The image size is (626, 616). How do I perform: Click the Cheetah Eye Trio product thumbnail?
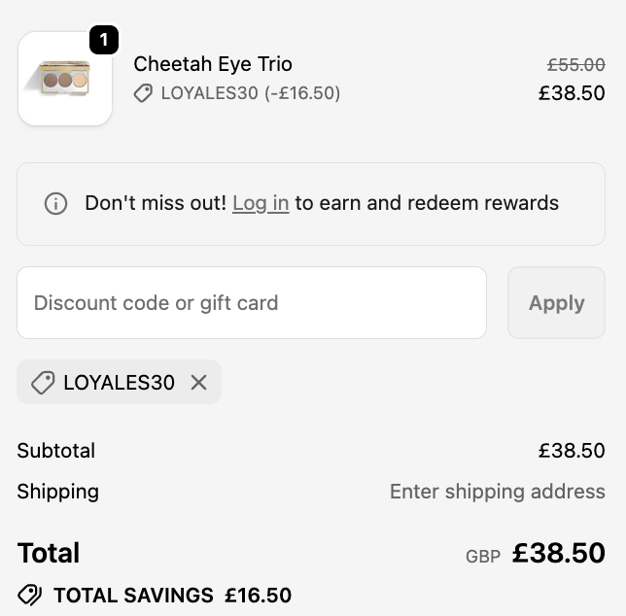click(65, 79)
